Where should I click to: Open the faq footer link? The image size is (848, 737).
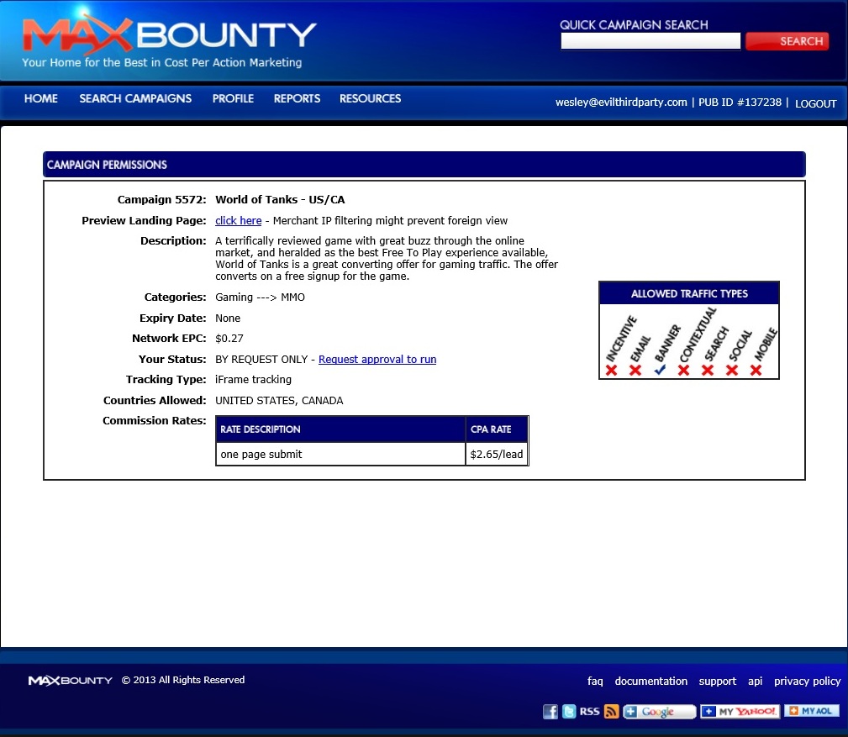coord(595,682)
